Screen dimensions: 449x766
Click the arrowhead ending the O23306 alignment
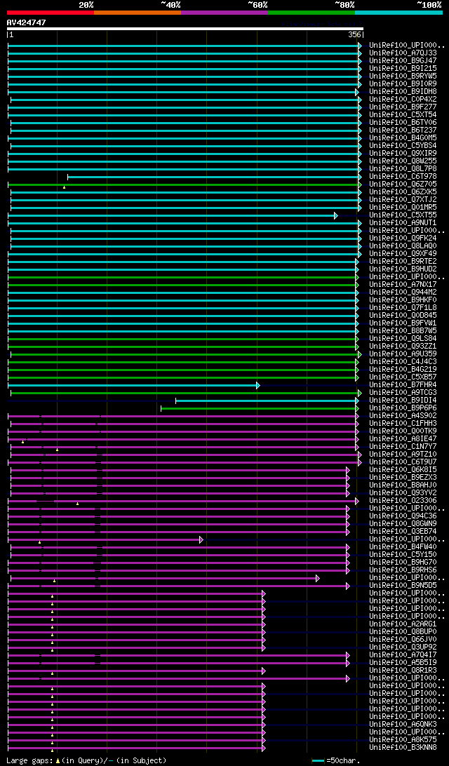pos(357,502)
